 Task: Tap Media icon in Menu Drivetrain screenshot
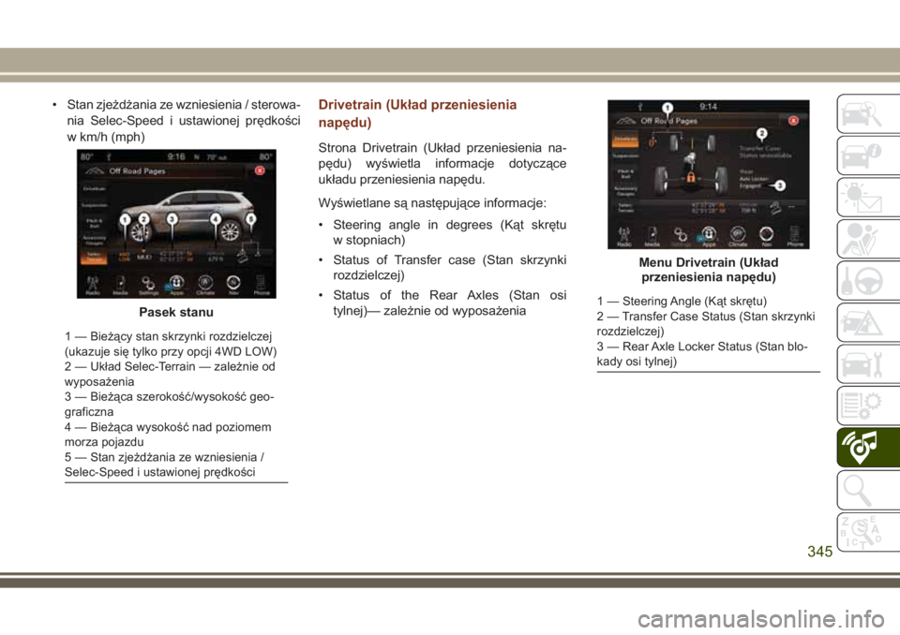point(652,236)
